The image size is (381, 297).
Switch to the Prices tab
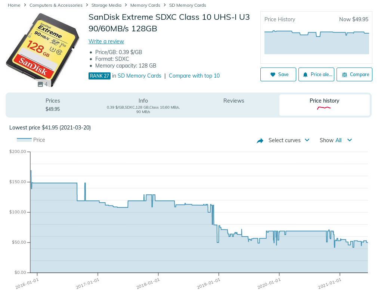click(x=53, y=105)
